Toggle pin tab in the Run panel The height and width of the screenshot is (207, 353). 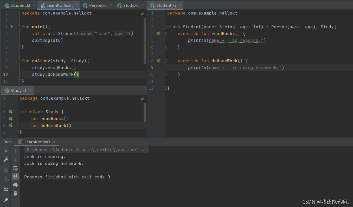tap(6, 200)
